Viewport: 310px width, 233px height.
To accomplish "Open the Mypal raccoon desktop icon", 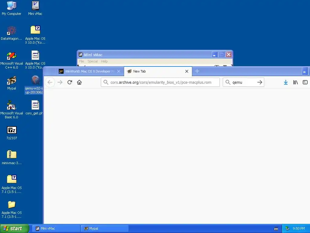I will 12,83.
